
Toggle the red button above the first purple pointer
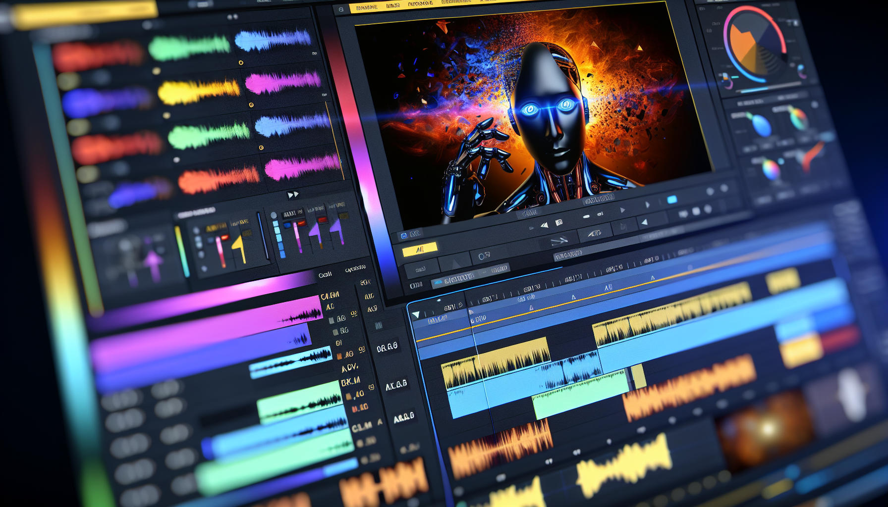pyautogui.click(x=323, y=219)
